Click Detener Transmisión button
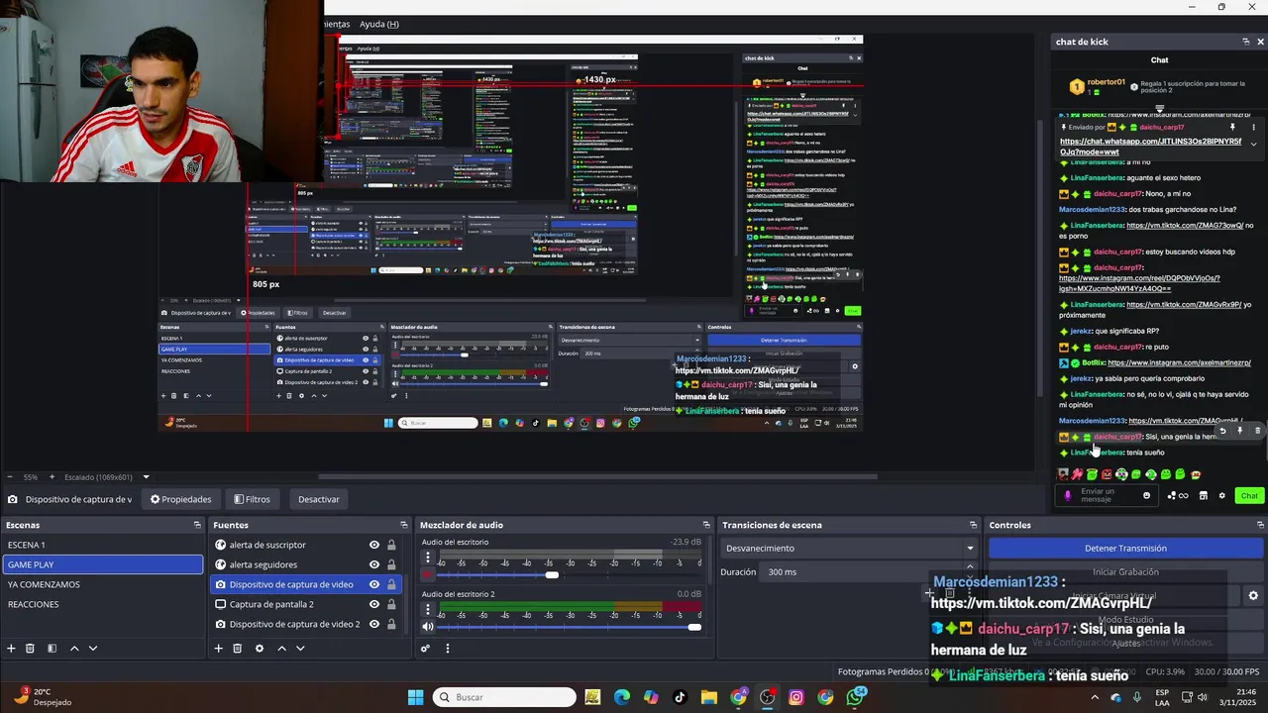The height and width of the screenshot is (713, 1268). (1125, 548)
